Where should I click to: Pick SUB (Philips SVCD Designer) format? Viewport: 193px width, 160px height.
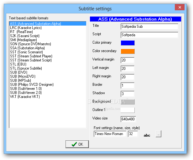(48, 84)
